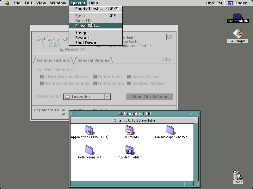Choose Sleep from the Special menu

tap(96, 33)
